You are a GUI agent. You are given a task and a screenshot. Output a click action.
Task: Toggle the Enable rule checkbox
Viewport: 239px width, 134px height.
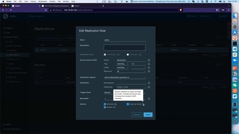[105, 107]
